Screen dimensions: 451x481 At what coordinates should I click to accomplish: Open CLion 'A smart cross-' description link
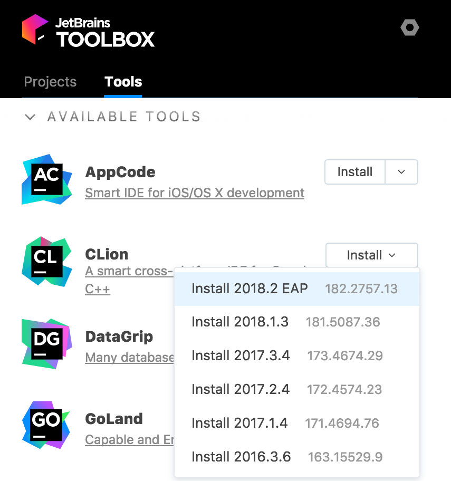129,271
